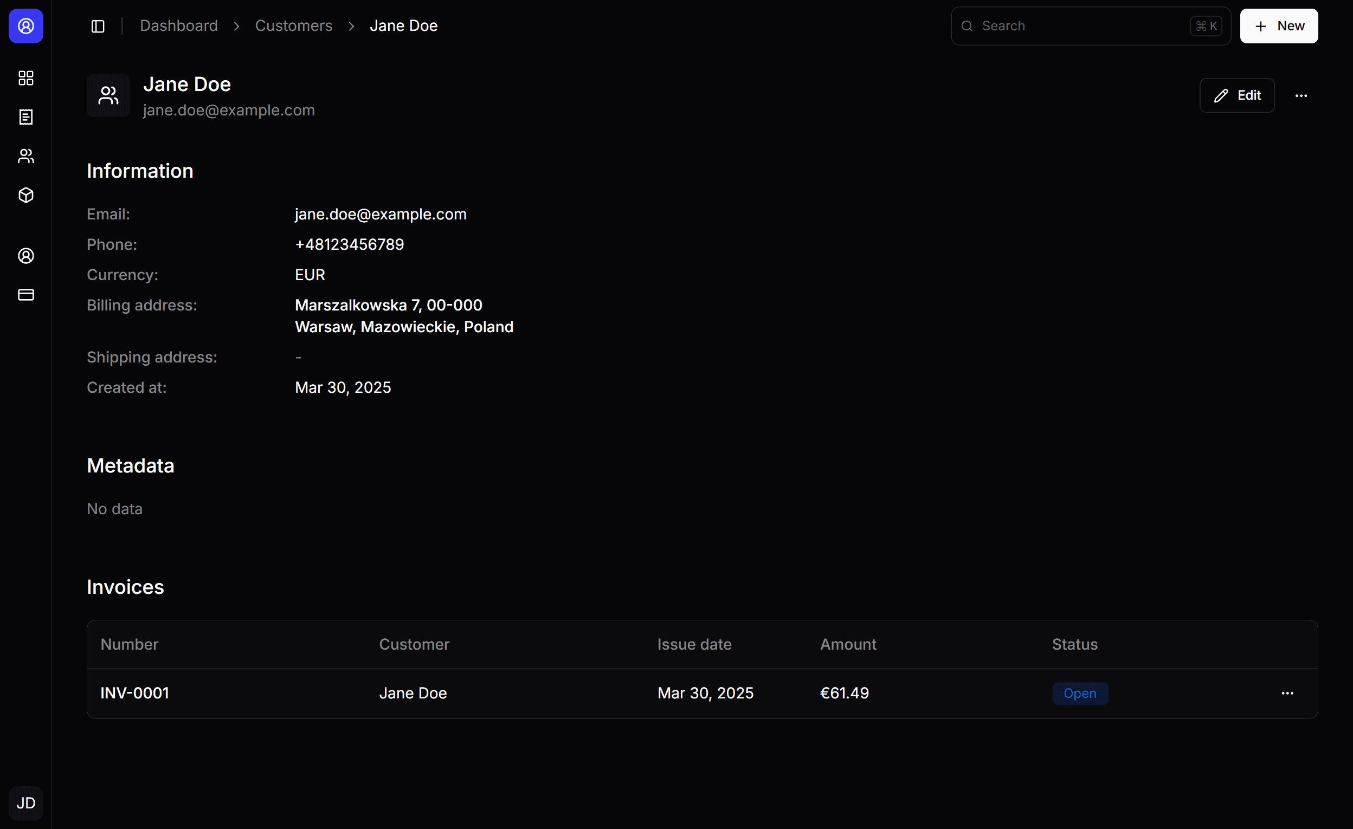Go to customers icon in sidebar

point(26,156)
